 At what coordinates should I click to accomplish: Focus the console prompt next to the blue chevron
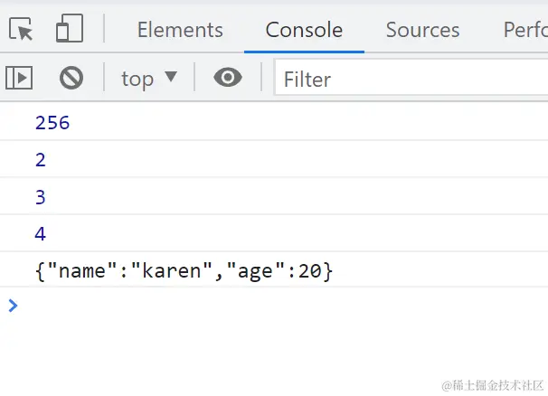[x=271, y=306]
